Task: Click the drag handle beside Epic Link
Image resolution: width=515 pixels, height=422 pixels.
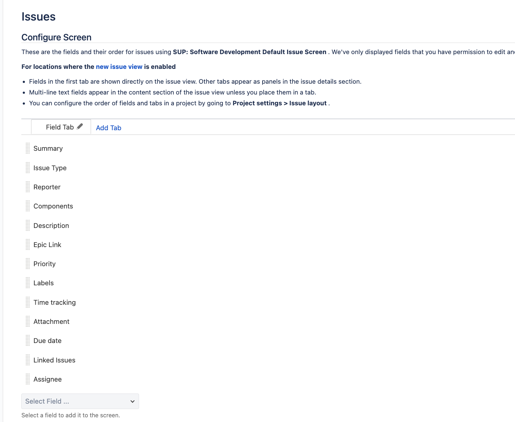Action: pyautogui.click(x=28, y=245)
